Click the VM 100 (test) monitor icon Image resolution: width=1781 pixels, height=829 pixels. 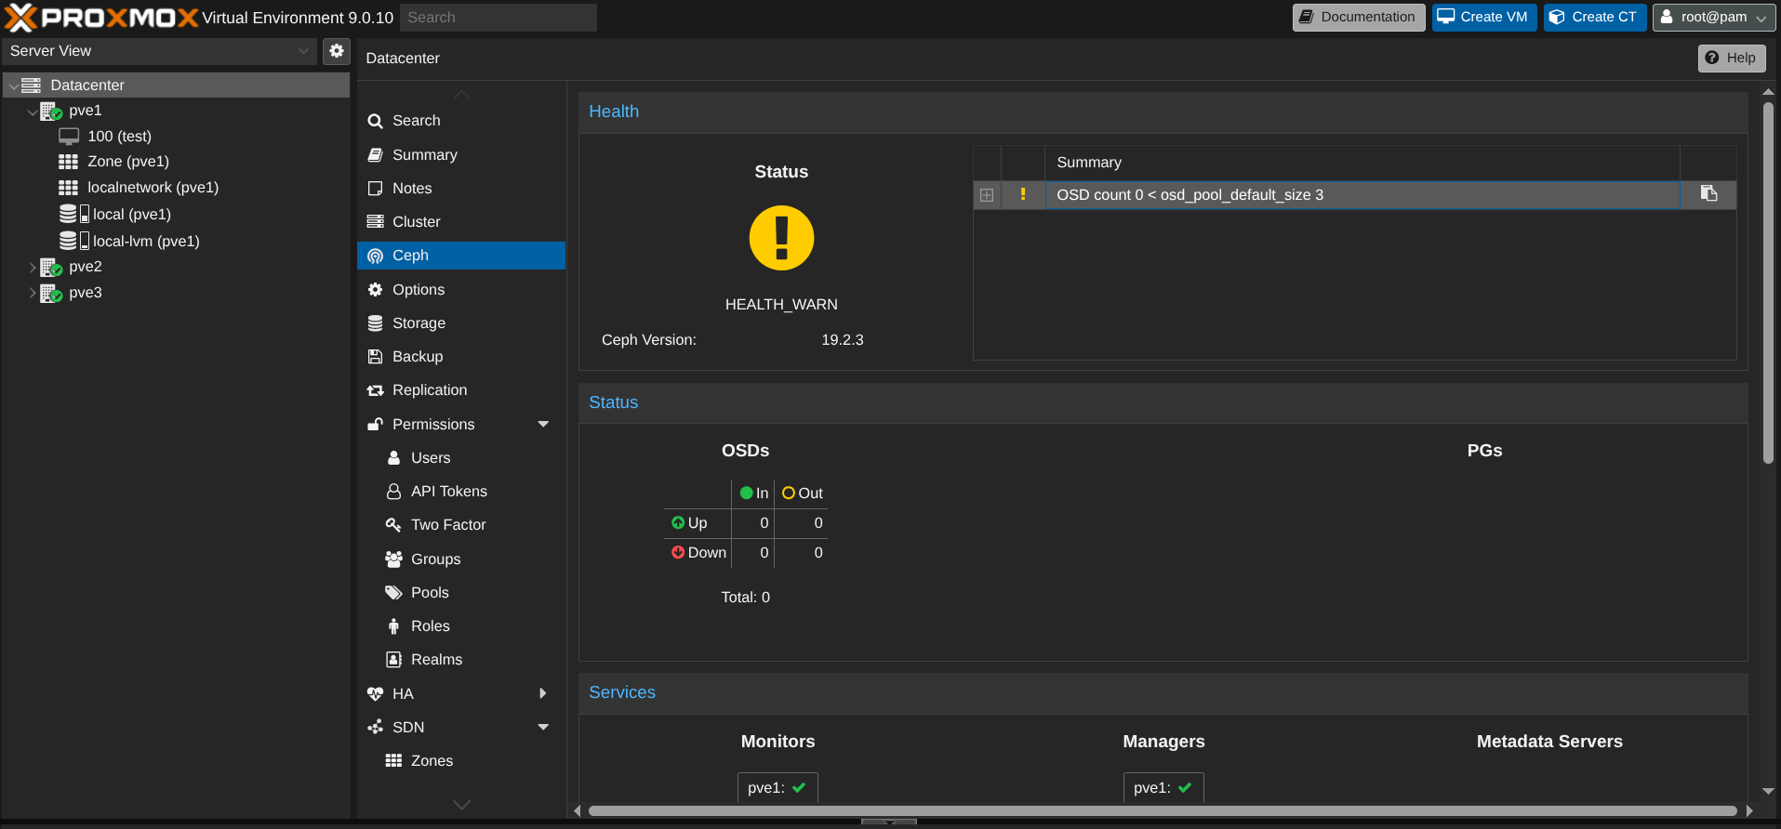click(x=69, y=137)
